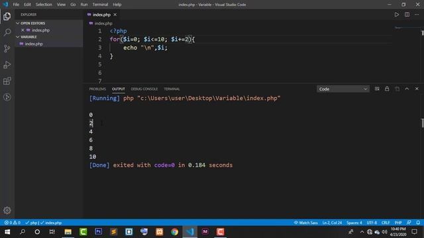Open the Live Share activity bar icon
424x238 pixels.
pyautogui.click(x=7, y=97)
